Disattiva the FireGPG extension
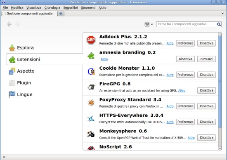227x160 pixels. 206,90
